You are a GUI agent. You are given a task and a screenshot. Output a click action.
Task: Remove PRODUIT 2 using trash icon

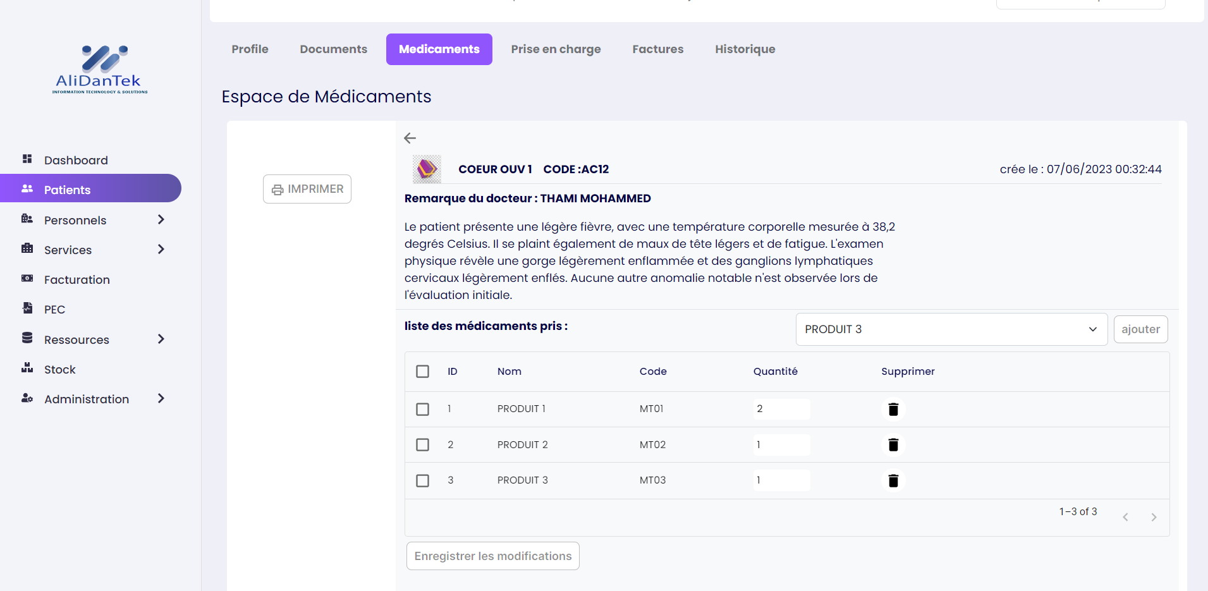click(893, 445)
